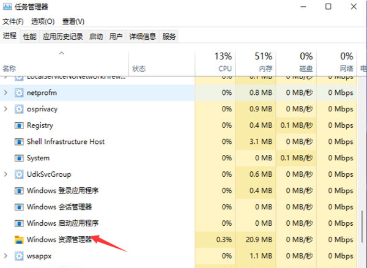Click the 1.1 MB memory value of wsappx
This screenshot has height=268, width=367.
(x=261, y=256)
